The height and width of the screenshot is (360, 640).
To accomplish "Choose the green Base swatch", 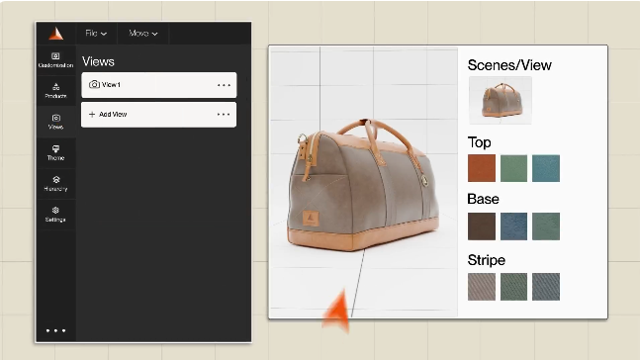I will (546, 226).
